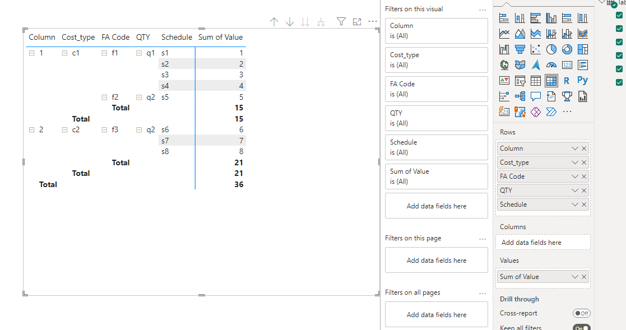Add the Power Apps visual
Screen dimensions: 626x330
pos(535,111)
